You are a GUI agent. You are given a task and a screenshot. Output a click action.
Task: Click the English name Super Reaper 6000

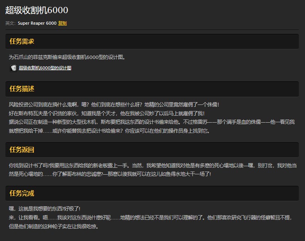[37, 23]
